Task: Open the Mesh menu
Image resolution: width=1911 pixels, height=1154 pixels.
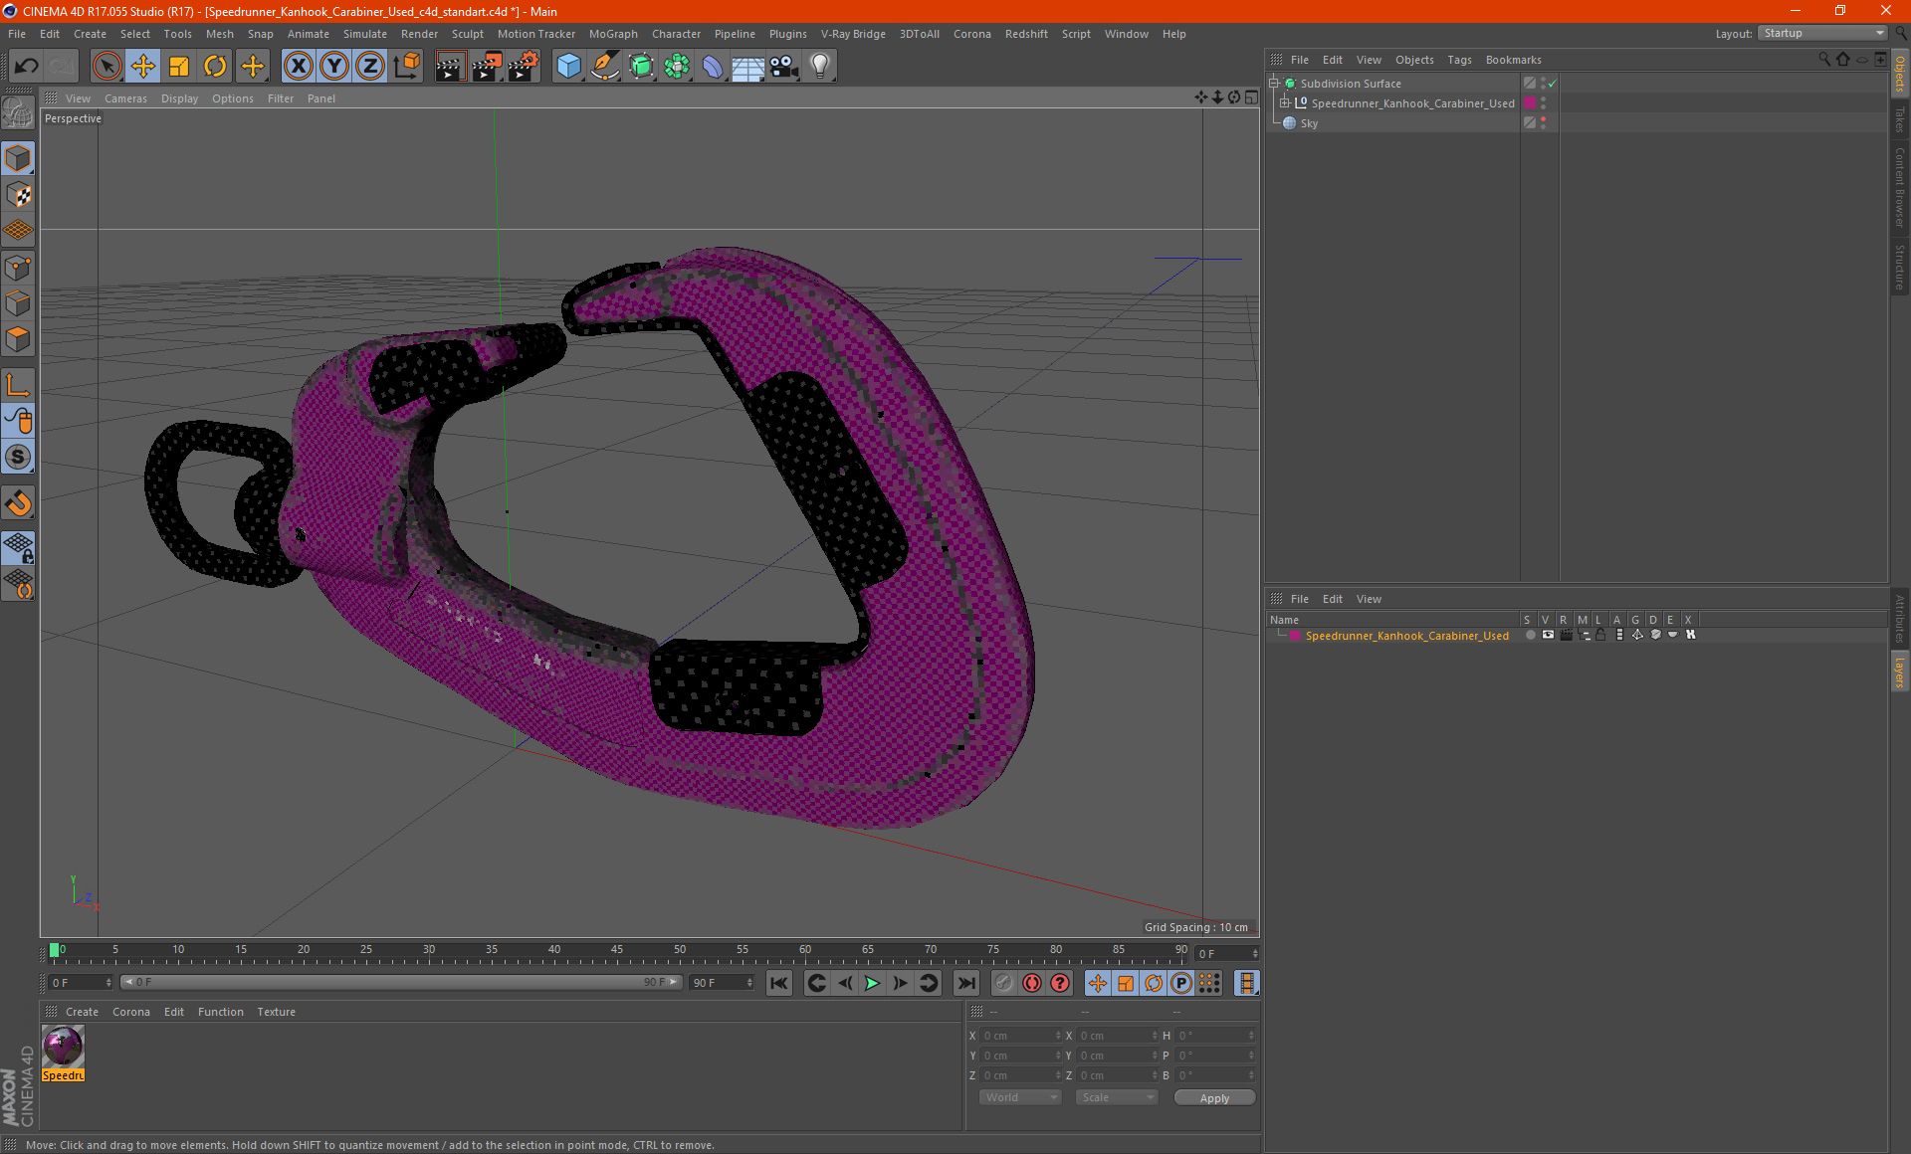Action: [219, 34]
